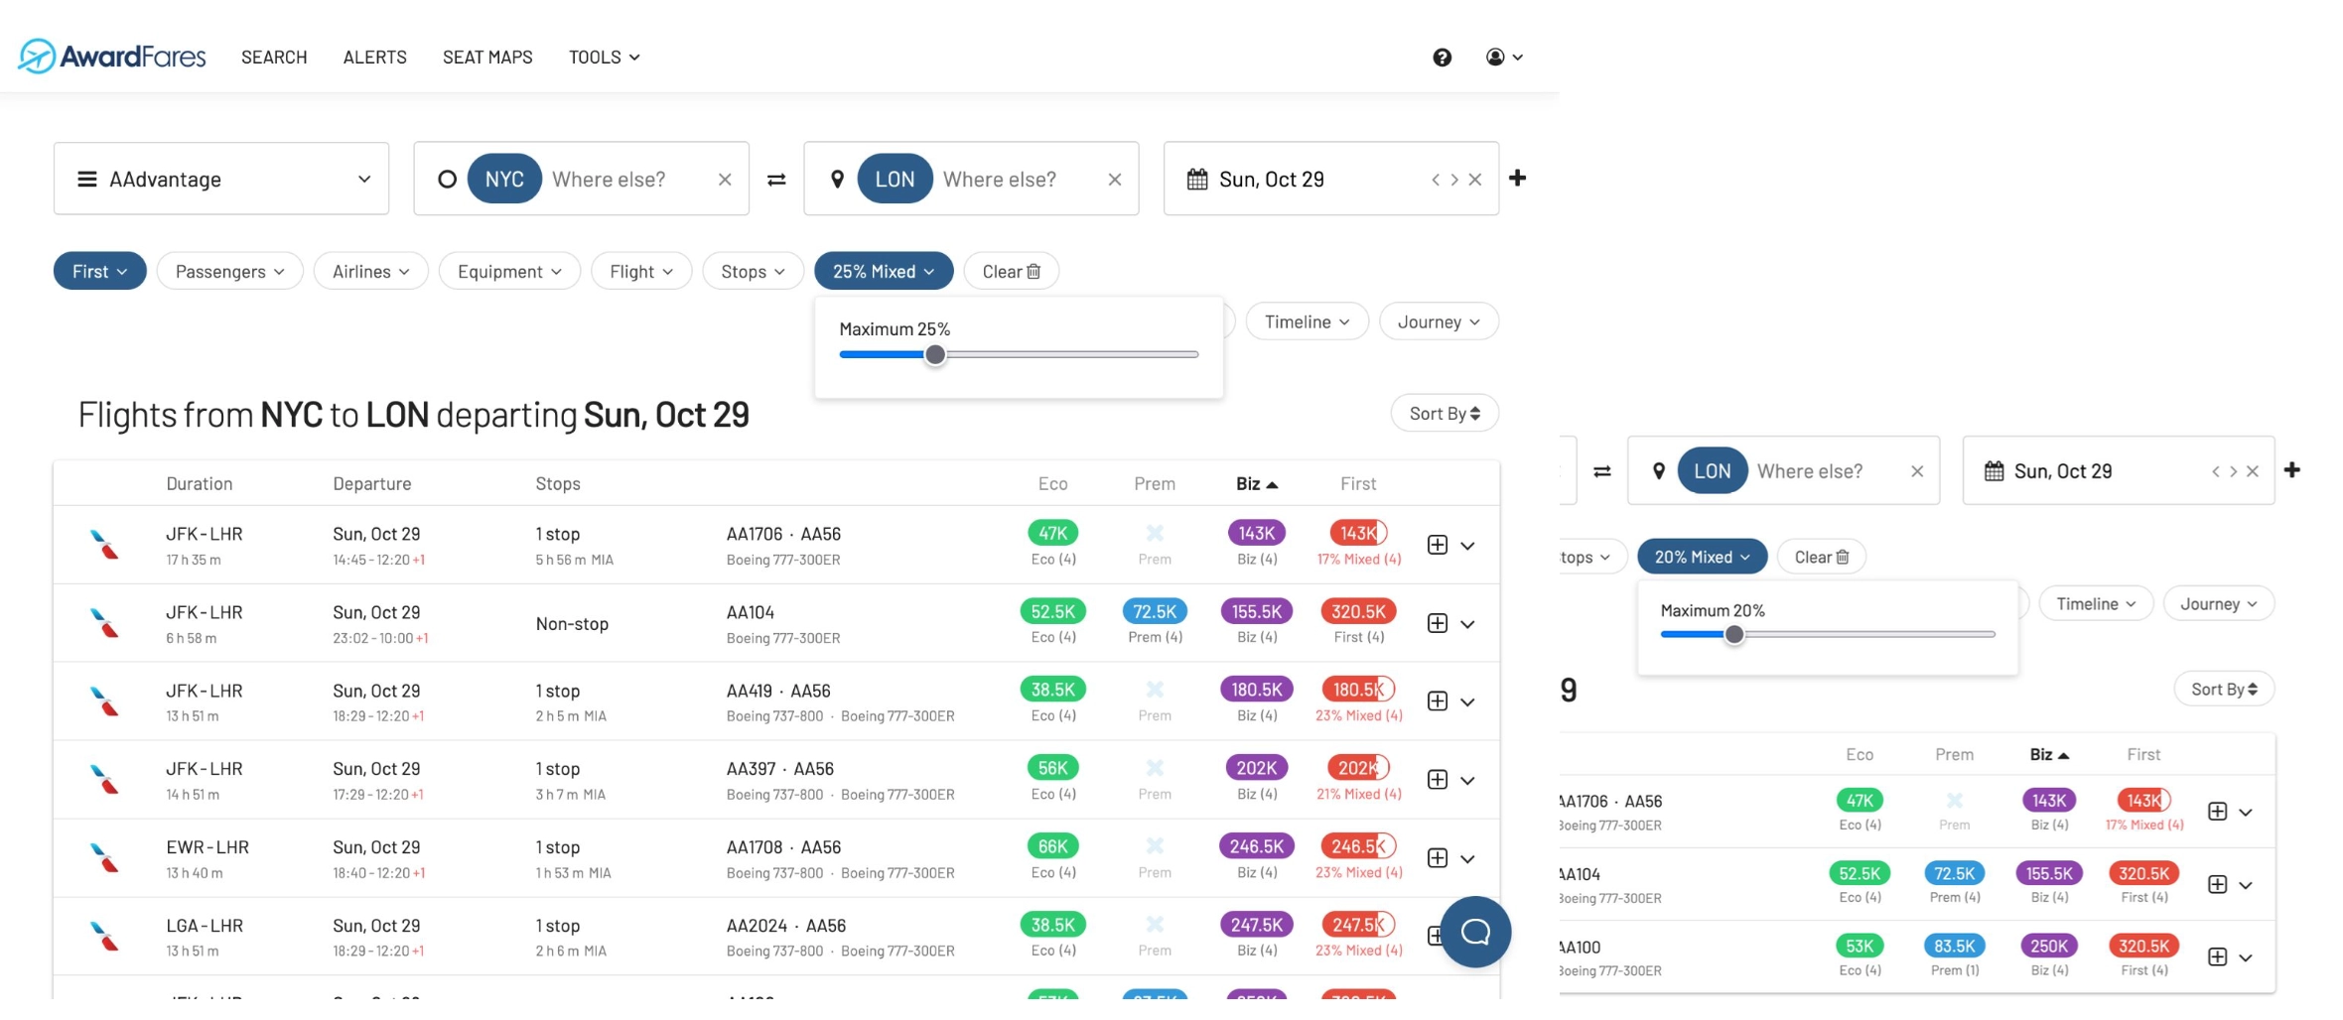
Task: Go to previous date in left panel
Action: (x=1436, y=180)
